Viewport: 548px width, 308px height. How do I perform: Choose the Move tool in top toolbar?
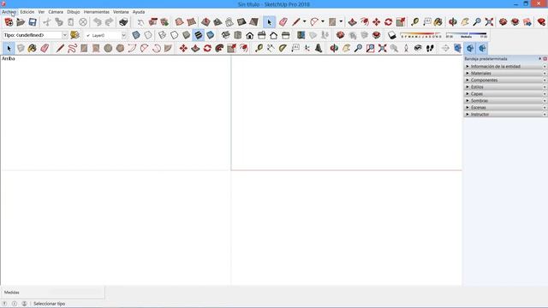tap(377, 22)
